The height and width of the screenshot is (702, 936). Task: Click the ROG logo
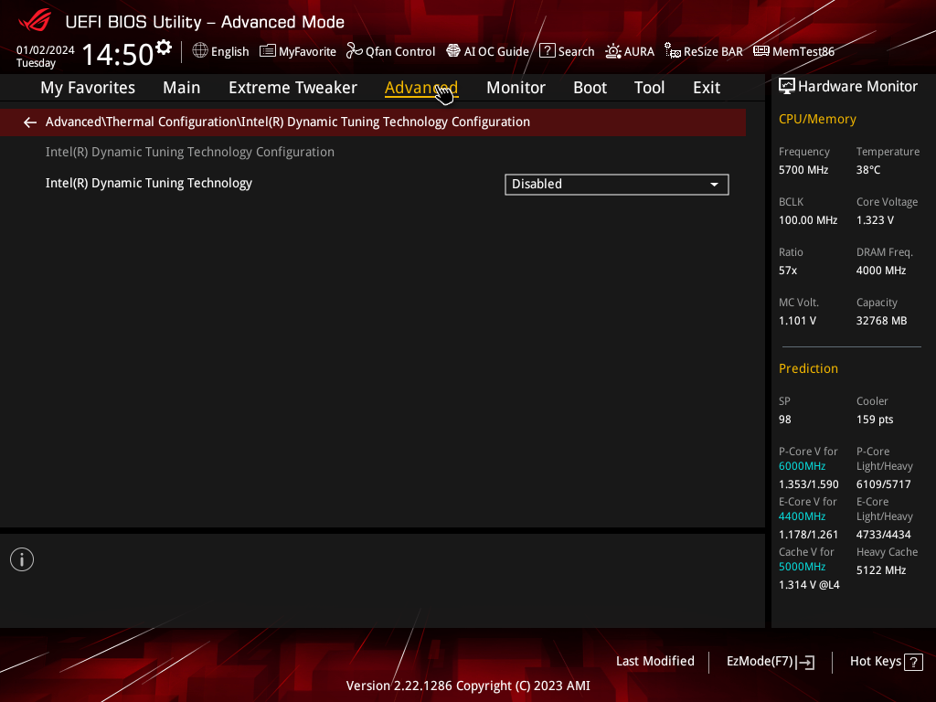click(35, 21)
